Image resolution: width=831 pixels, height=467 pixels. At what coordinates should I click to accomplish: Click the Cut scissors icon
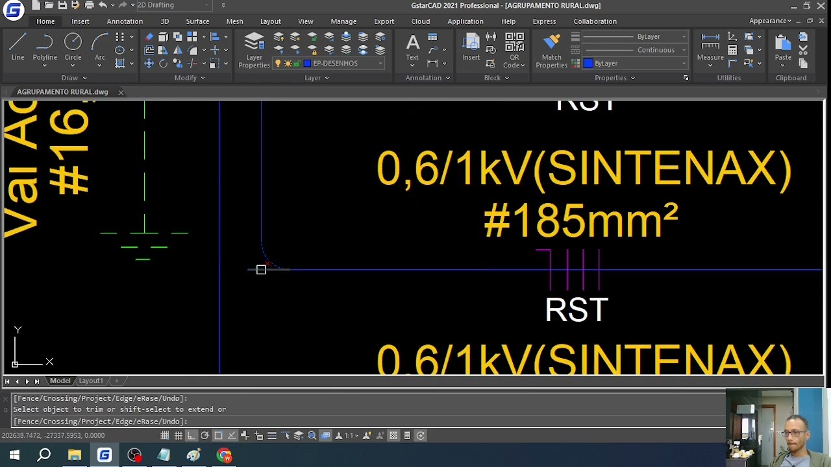coord(803,50)
